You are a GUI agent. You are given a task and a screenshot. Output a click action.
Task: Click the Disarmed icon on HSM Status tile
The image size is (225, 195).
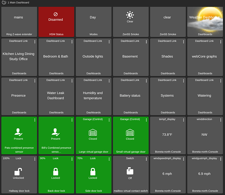pos(56,14)
